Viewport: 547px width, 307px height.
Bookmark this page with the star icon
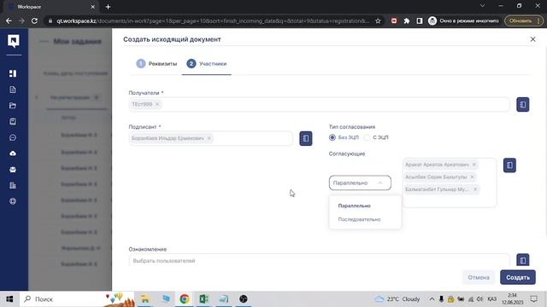tap(378, 20)
